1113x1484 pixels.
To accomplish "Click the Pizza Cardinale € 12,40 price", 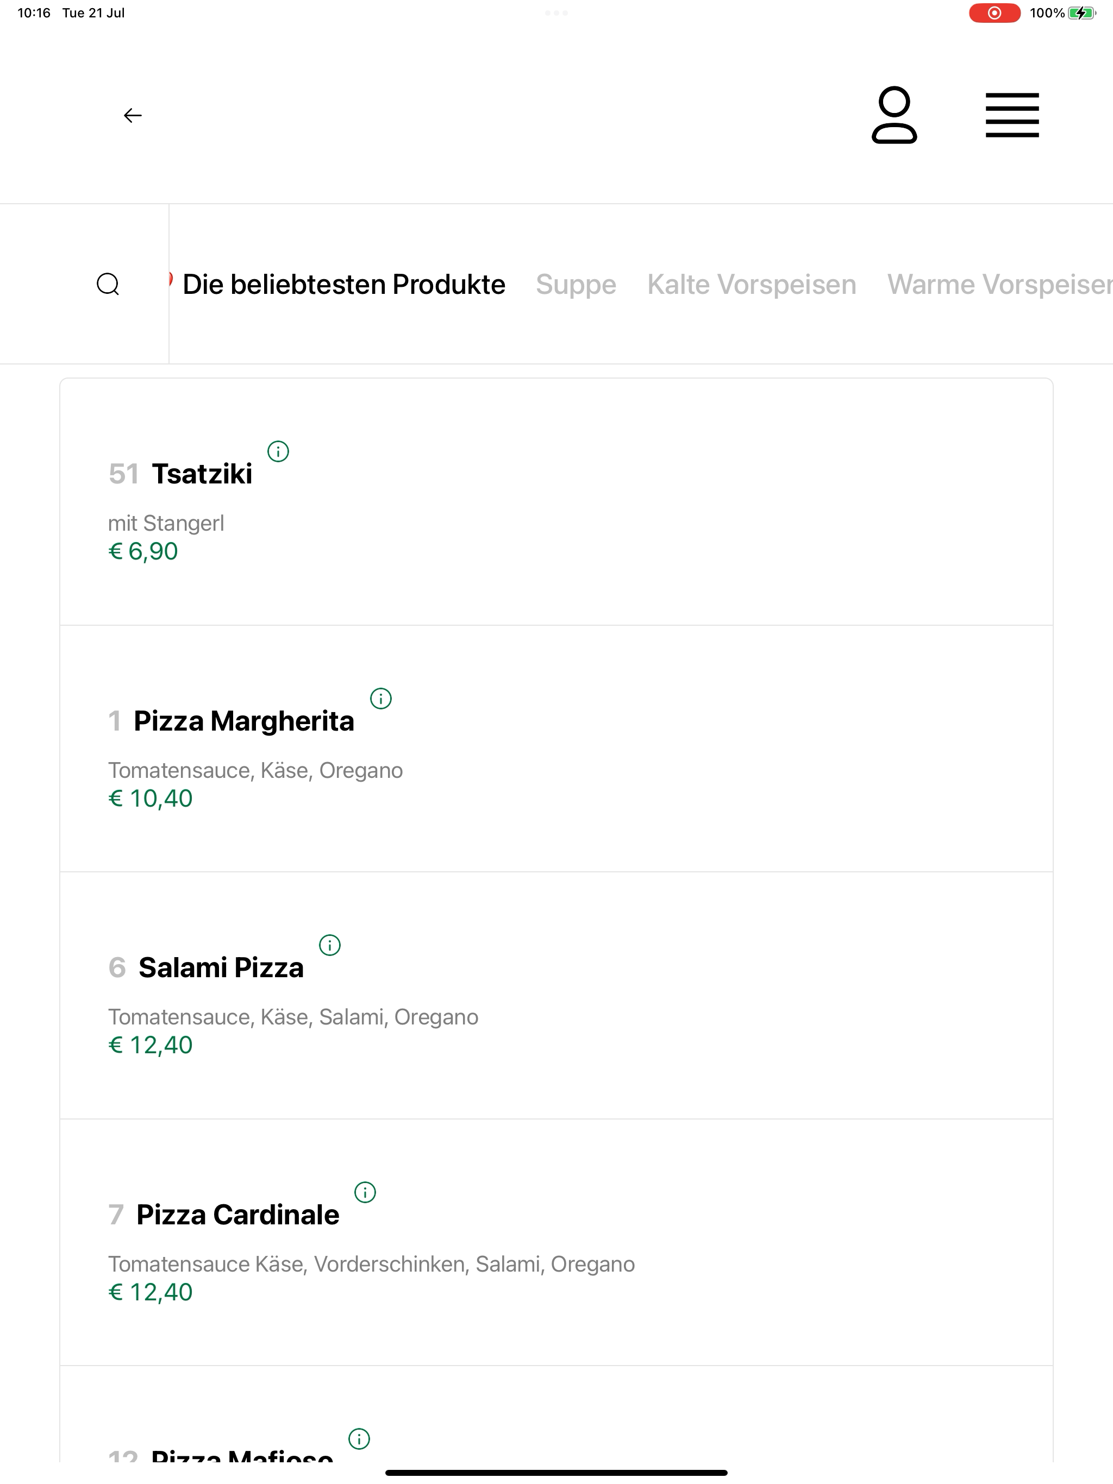I will coord(151,1292).
